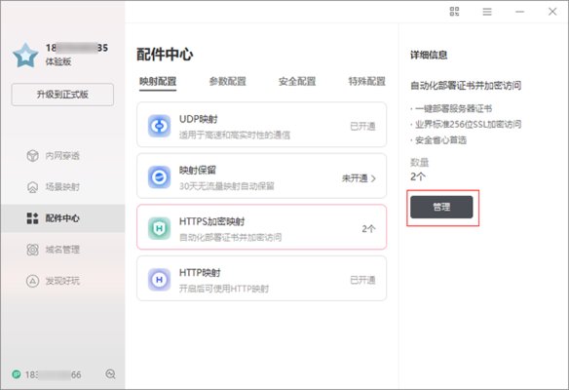Click the green status icon at bottom left
The image size is (569, 390).
pyautogui.click(x=17, y=374)
